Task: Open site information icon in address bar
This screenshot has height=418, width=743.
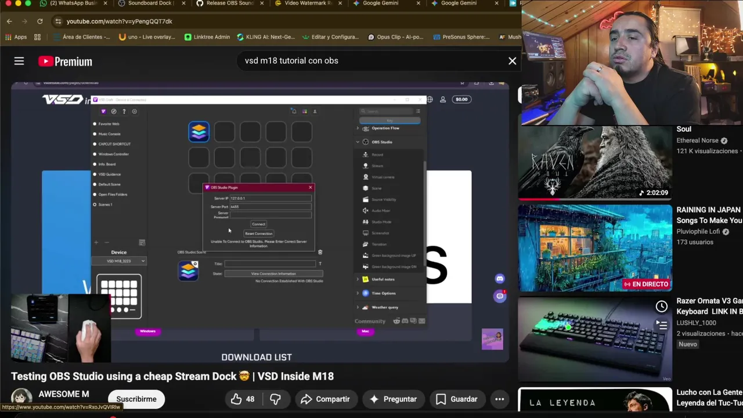Action: (57, 21)
